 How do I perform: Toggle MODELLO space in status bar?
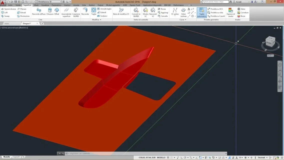coord(161,157)
